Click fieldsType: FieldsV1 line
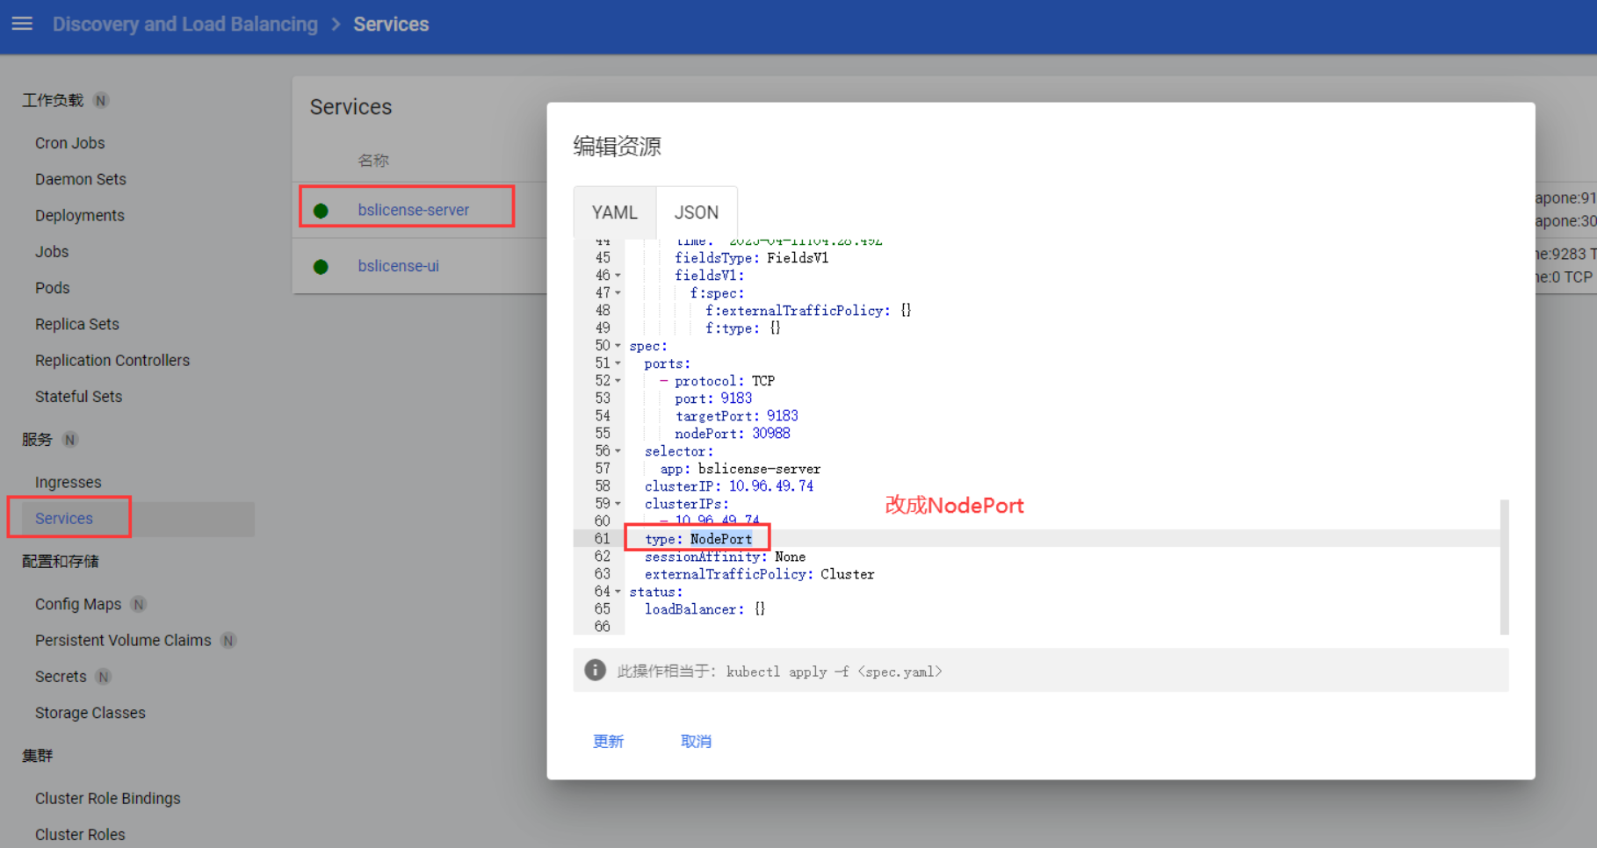Viewport: 1597px width, 848px height. point(751,258)
